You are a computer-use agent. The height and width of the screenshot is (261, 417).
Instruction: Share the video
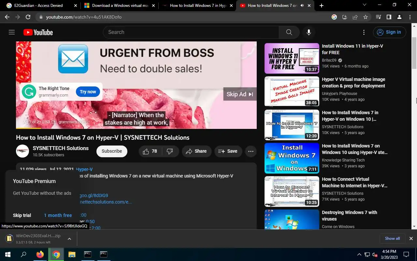(x=196, y=151)
